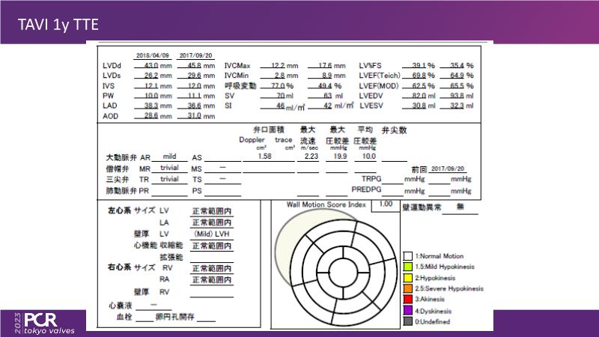Click the Wall Motion Score Index value
The width and height of the screenshot is (599, 337).
tap(385, 204)
